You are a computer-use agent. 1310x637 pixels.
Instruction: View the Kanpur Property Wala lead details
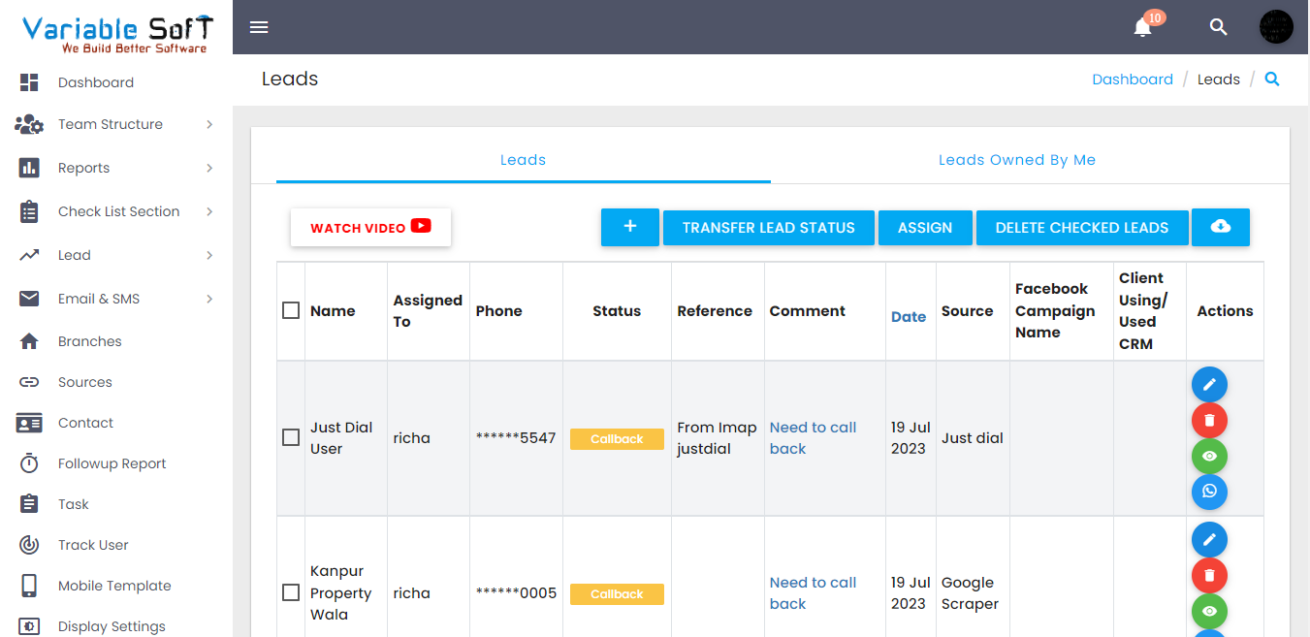1209,612
